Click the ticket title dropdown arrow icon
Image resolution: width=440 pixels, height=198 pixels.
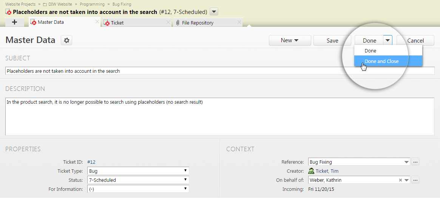pyautogui.click(x=214, y=12)
